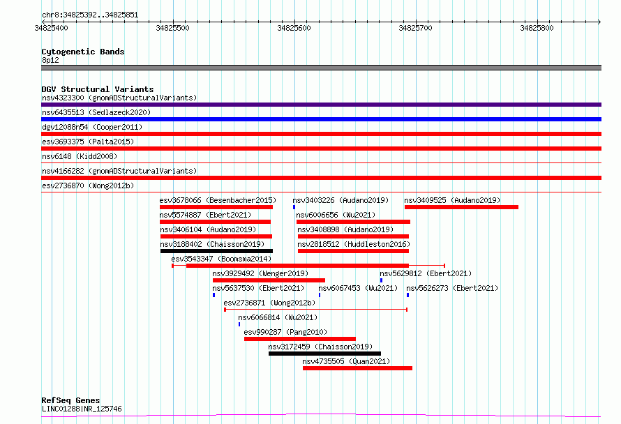Click the red esv990287 variant bar

300,339
